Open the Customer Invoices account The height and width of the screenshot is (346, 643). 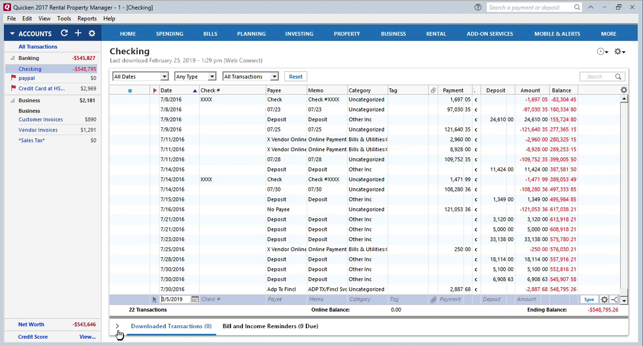coord(41,120)
